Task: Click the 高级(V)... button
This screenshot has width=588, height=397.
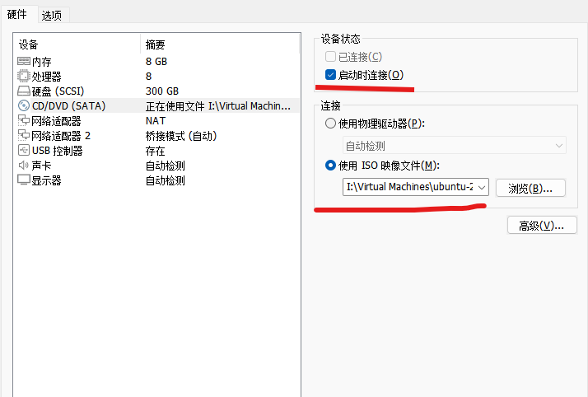Action: point(542,226)
